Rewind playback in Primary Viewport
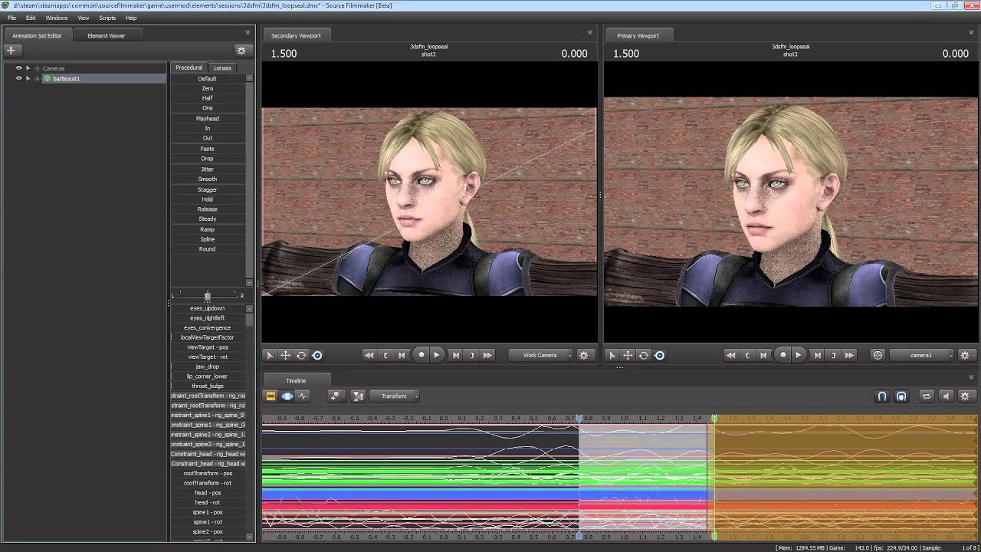This screenshot has height=552, width=981. point(731,355)
